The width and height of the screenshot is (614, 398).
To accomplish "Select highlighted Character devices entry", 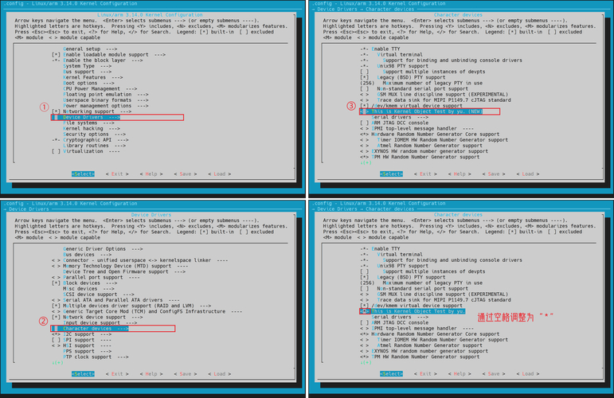I will coord(113,329).
